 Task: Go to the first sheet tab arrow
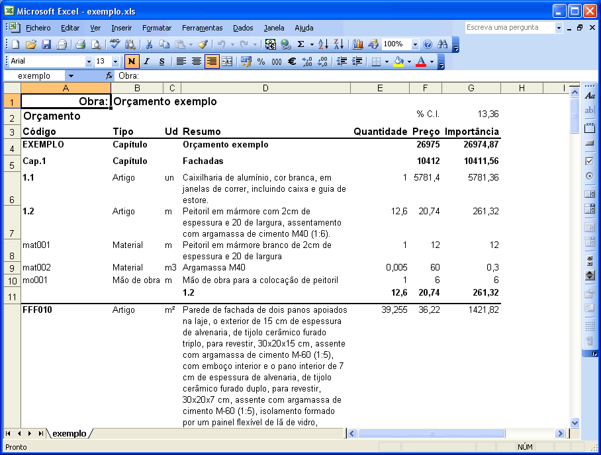click(8, 434)
